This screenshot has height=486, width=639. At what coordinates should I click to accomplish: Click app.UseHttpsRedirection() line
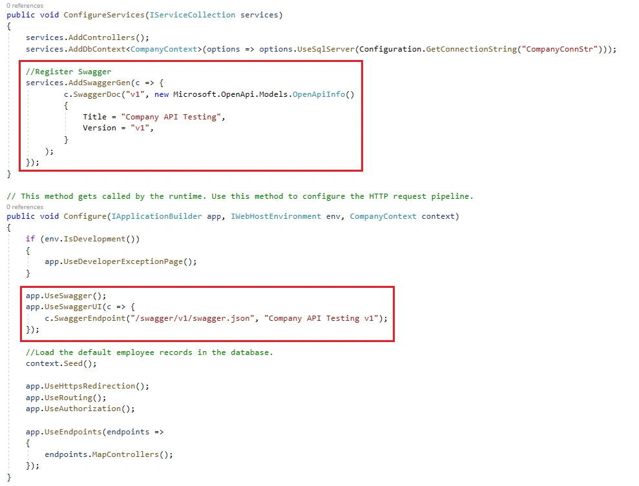88,386
